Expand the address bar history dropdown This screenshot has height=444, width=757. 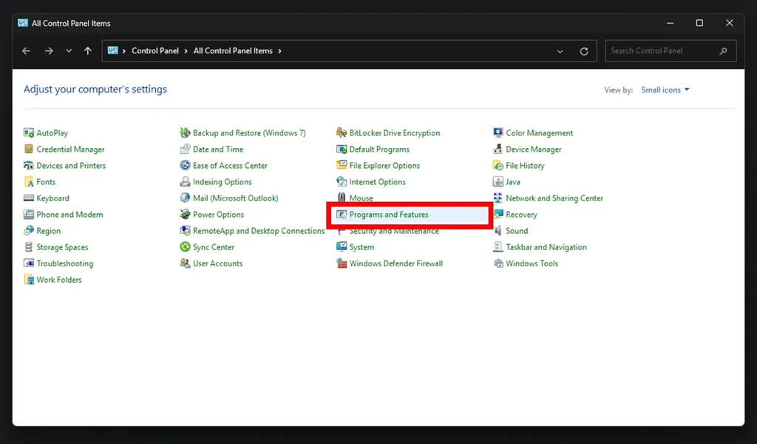tap(560, 51)
